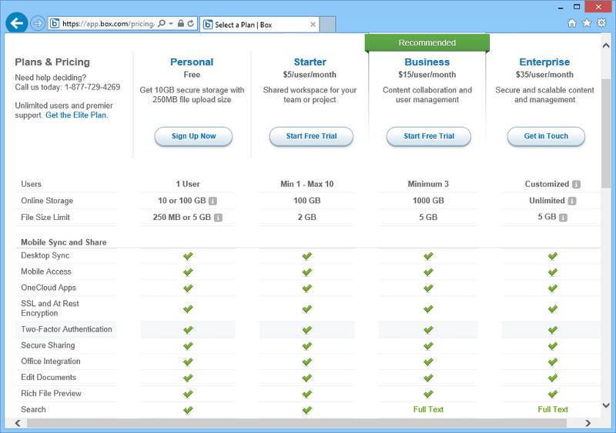Click the search magnifier in address bar

161,24
